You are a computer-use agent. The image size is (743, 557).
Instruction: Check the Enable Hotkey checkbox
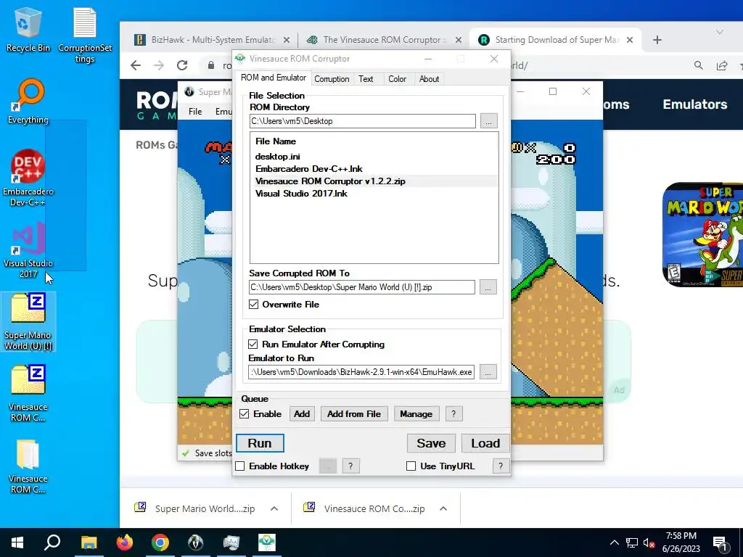pyautogui.click(x=240, y=466)
